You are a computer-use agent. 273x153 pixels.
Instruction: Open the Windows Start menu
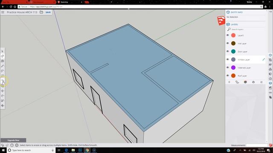click(x=3, y=150)
